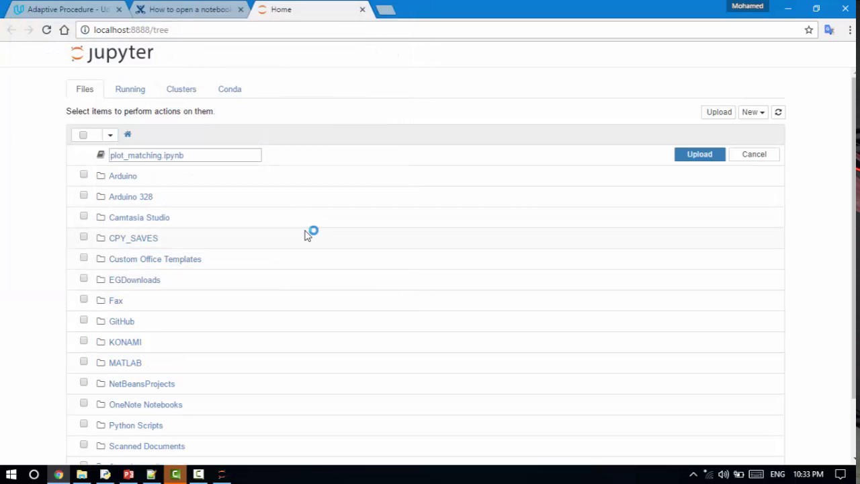Viewport: 860px width, 484px height.
Task: Edit the plot_matching.ipynb filename field
Action: (x=185, y=155)
